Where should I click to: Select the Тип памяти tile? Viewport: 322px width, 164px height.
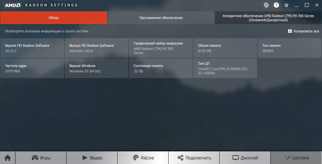(289, 48)
